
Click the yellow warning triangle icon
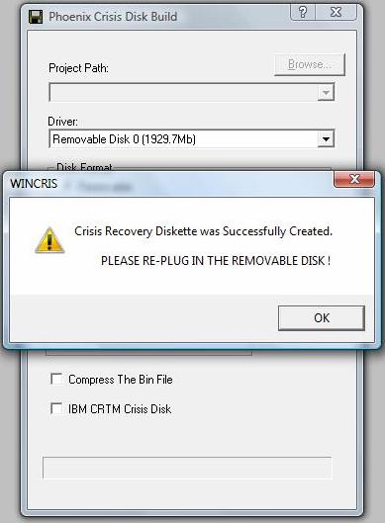[x=49, y=240]
